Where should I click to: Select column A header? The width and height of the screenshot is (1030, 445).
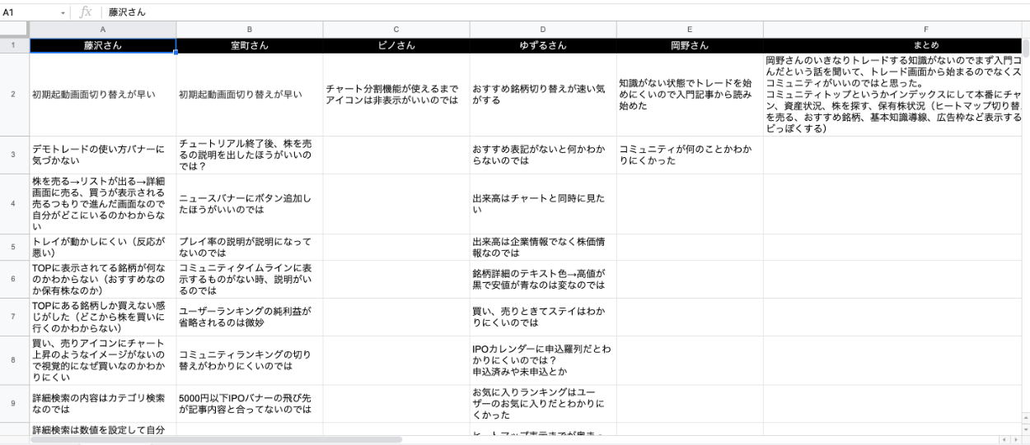103,30
